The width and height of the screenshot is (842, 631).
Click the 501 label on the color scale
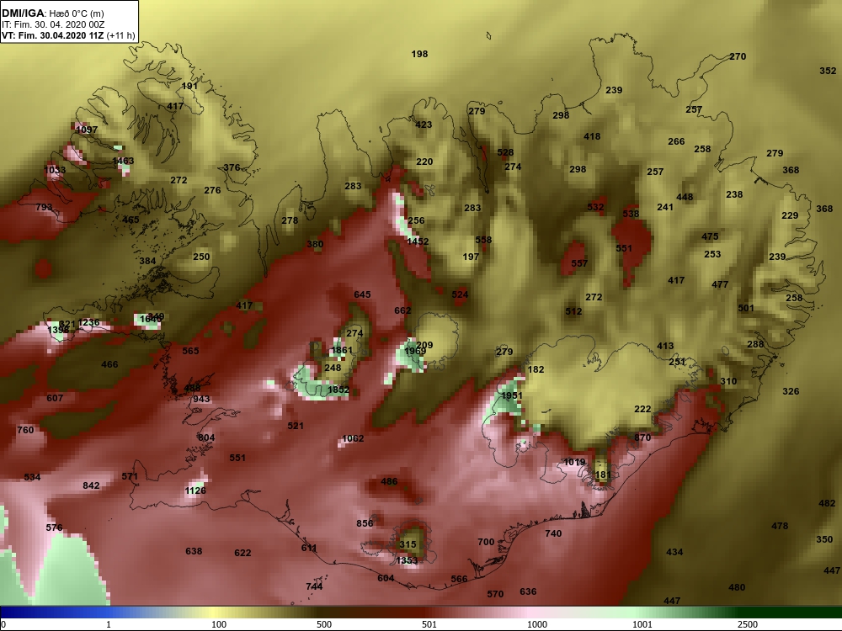point(429,624)
